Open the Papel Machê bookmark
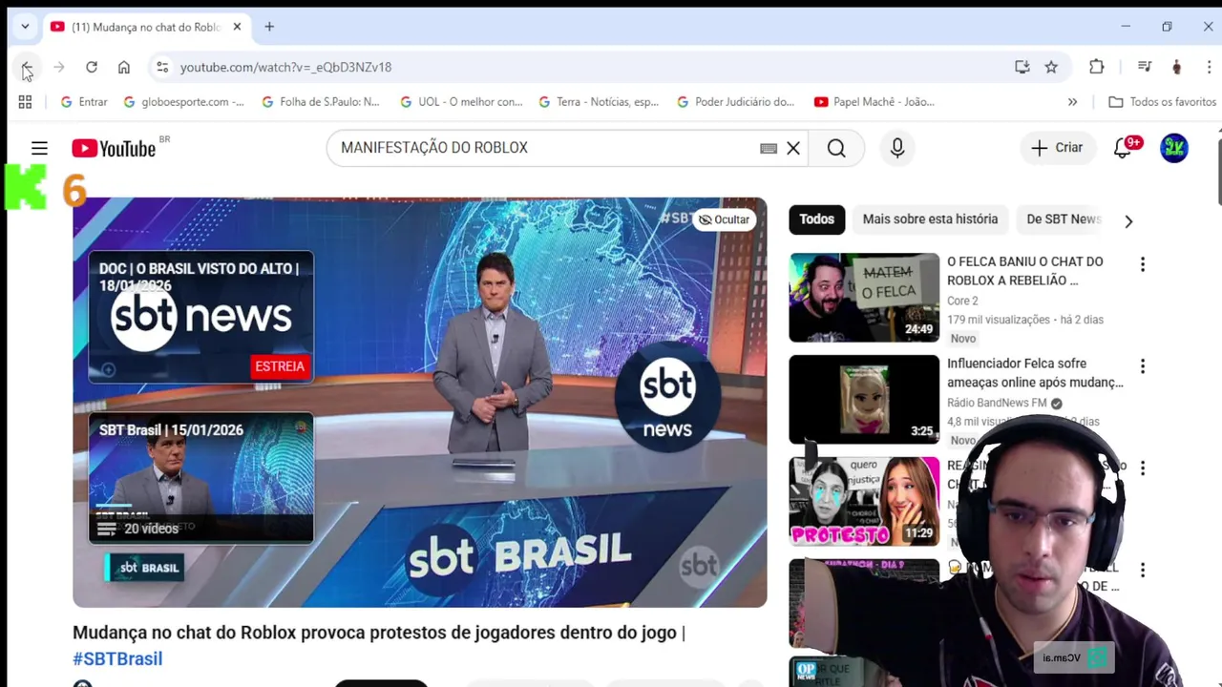 click(x=874, y=102)
